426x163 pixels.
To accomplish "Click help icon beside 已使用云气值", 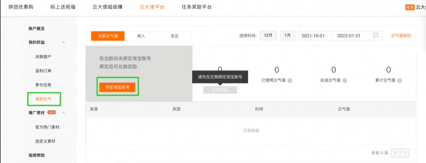I will [290, 81].
